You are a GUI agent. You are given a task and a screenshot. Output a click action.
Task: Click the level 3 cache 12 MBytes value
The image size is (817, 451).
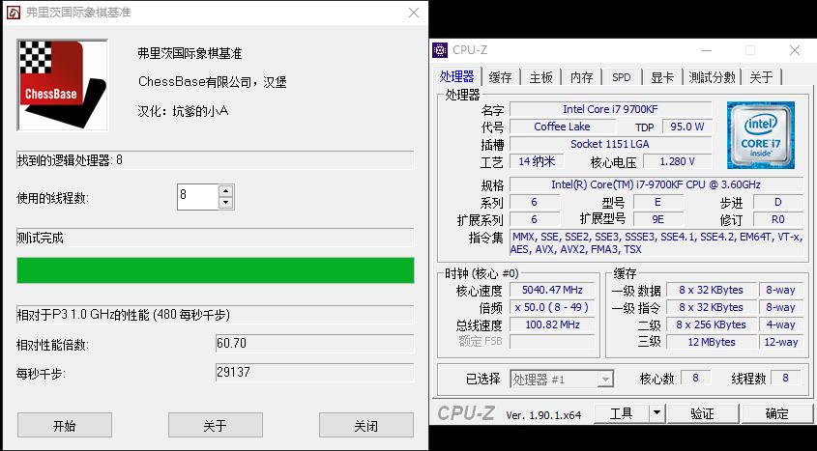[712, 342]
